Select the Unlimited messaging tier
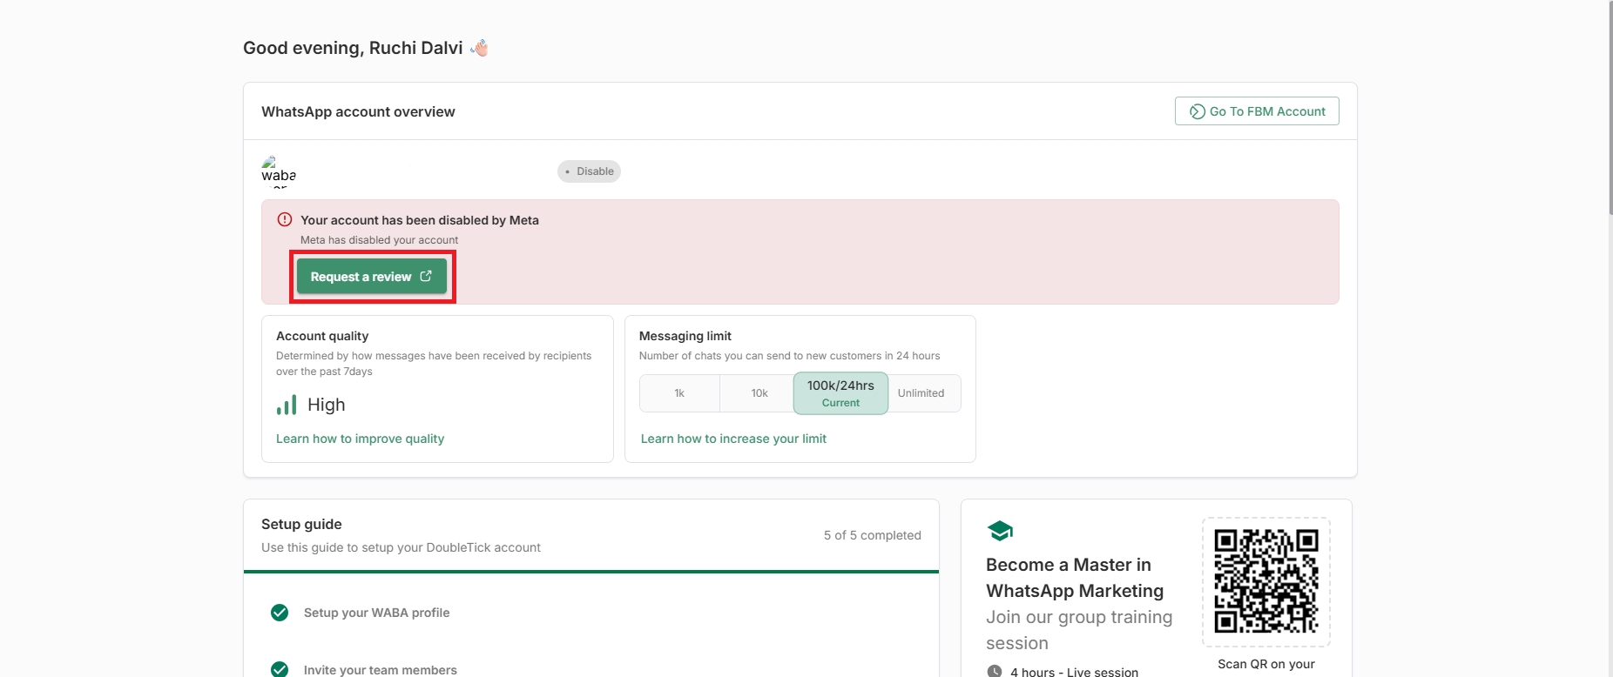Viewport: 1613px width, 677px height. (921, 393)
